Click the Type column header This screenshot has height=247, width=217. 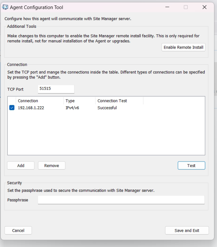79,101
